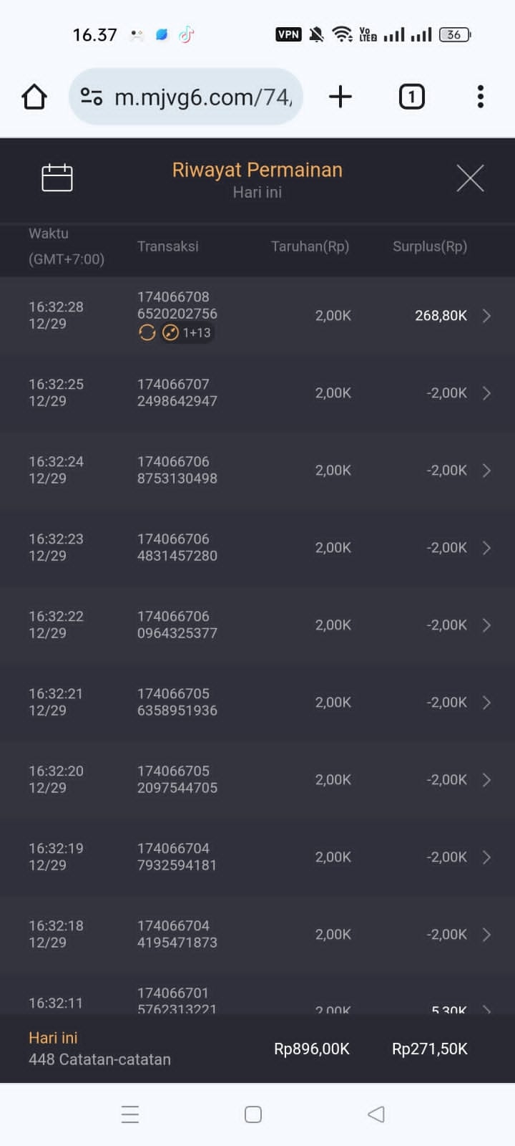515x1146 pixels.
Task: Tap the site info icon in address bar
Action: 92,97
